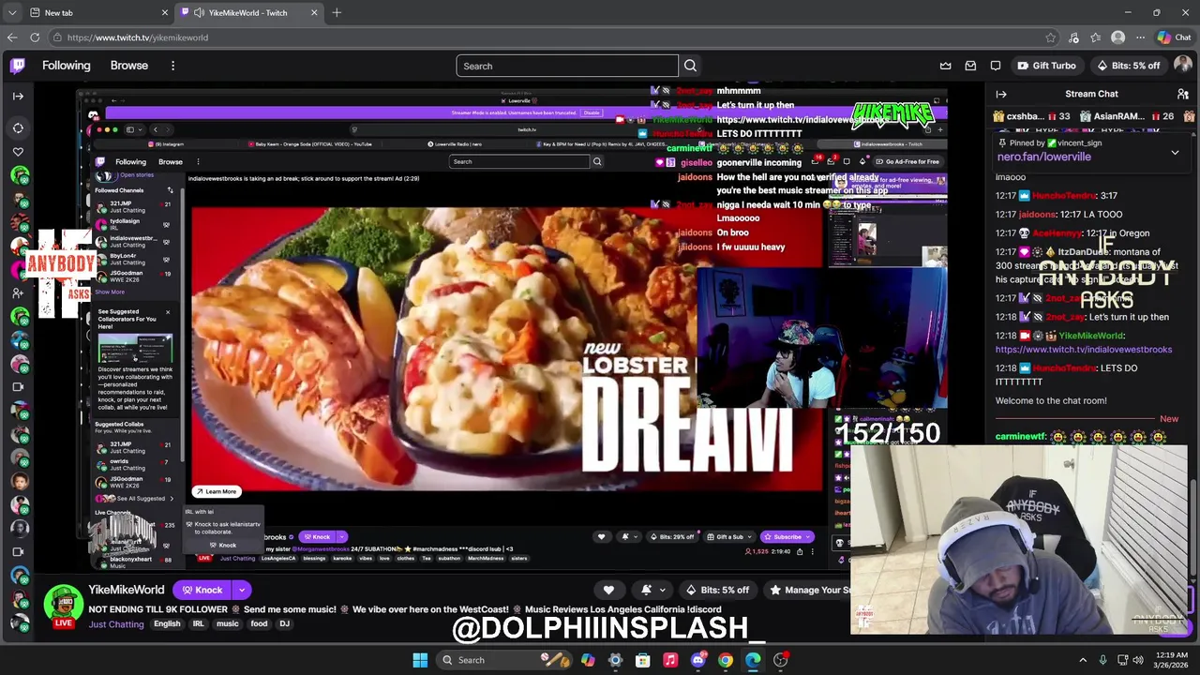Click the YikeMikeWorld channel name
This screenshot has width=1200, height=675.
(127, 590)
